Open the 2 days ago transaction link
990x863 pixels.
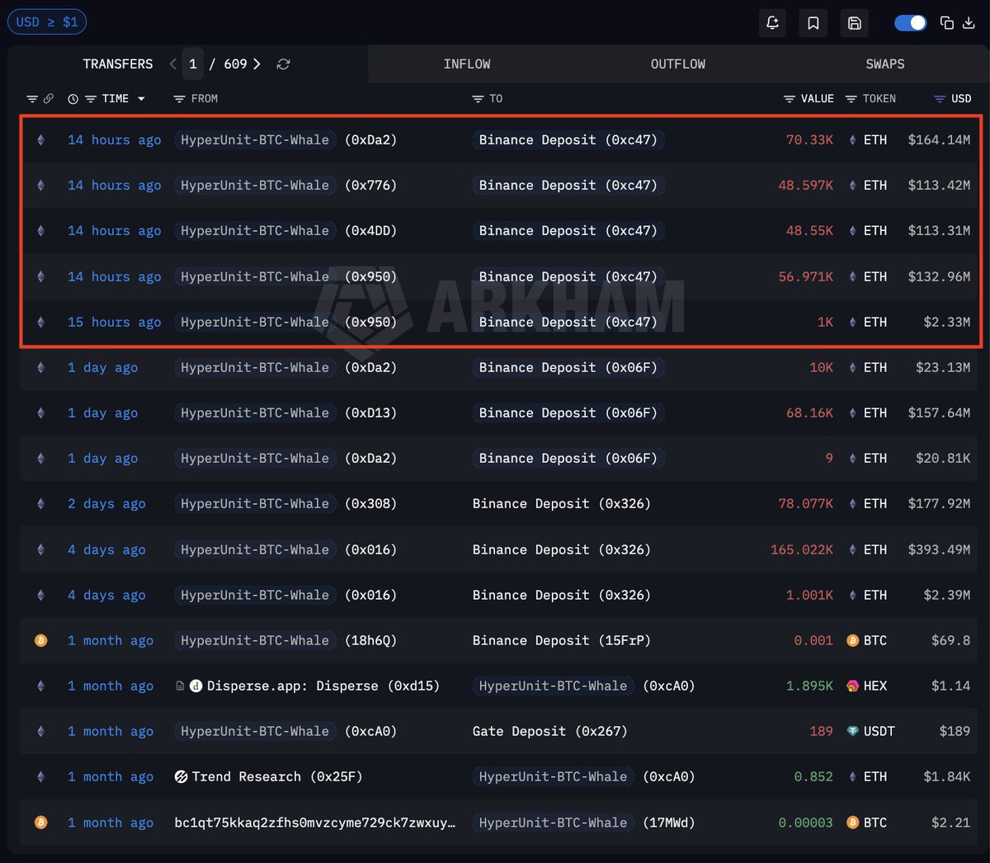tap(106, 503)
